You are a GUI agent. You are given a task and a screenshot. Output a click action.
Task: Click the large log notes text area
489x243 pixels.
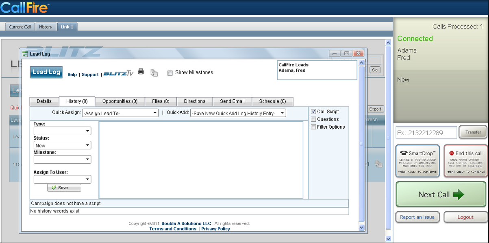coord(201,160)
